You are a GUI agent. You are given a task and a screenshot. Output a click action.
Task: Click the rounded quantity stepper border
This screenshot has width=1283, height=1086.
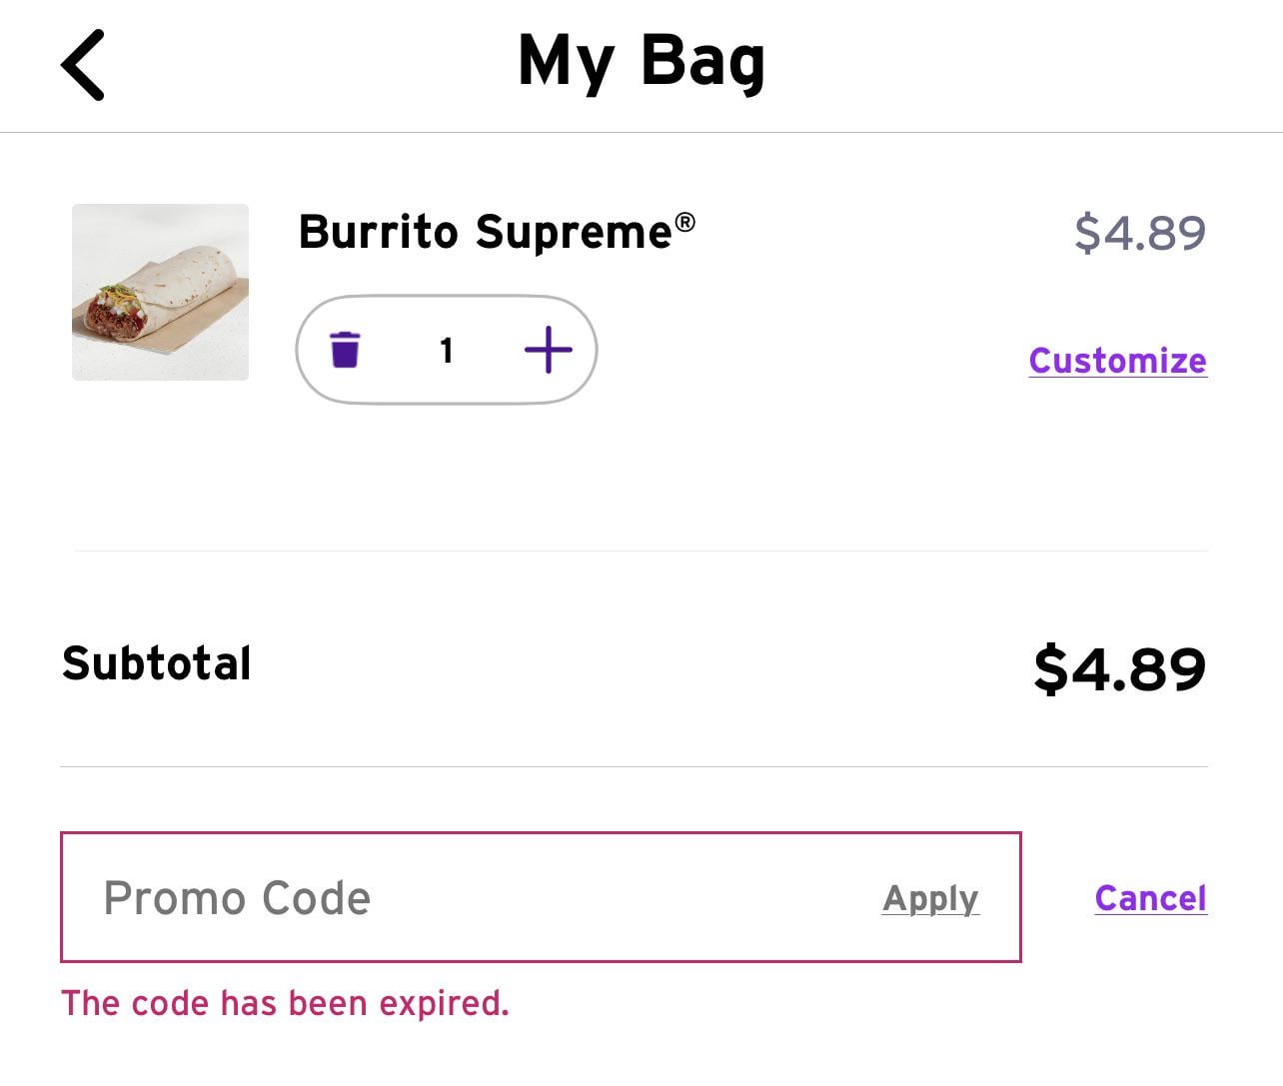coord(447,298)
